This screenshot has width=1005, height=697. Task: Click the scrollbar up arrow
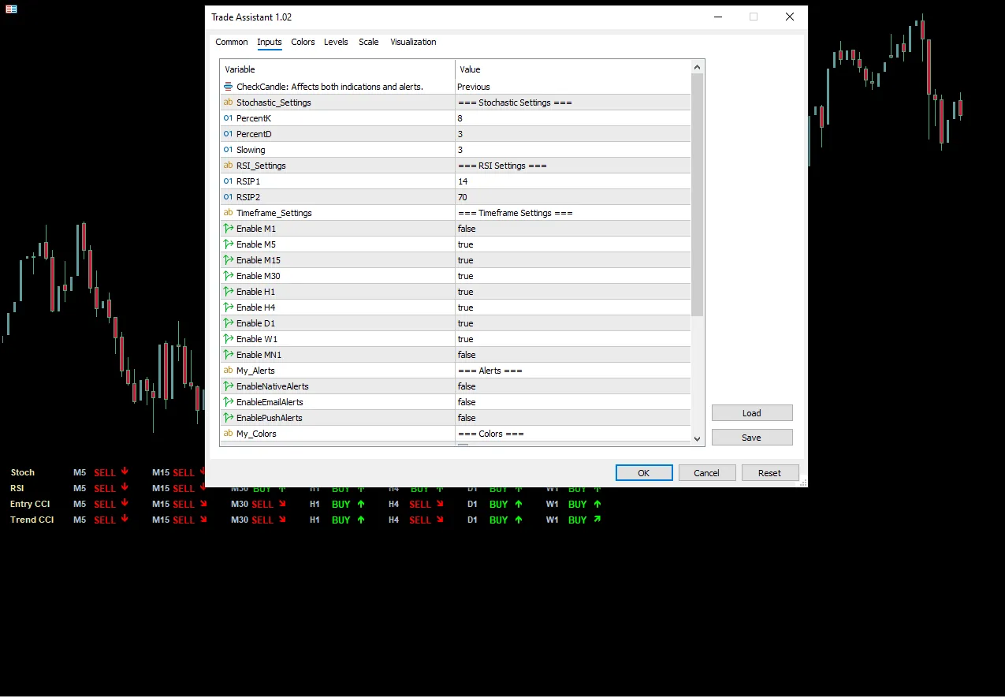pos(697,69)
